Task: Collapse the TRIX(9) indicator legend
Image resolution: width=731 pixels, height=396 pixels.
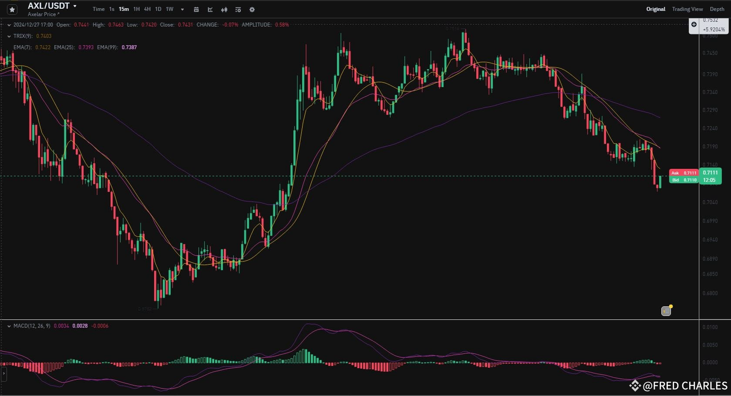Action: 9,36
